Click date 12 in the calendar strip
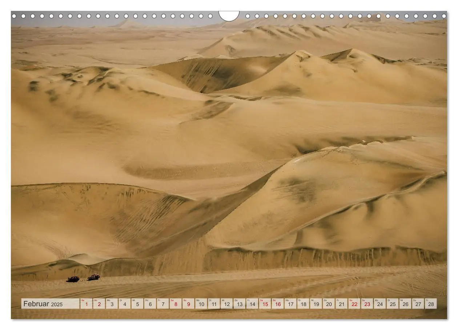This screenshot has height=330, width=458. [x=226, y=304]
